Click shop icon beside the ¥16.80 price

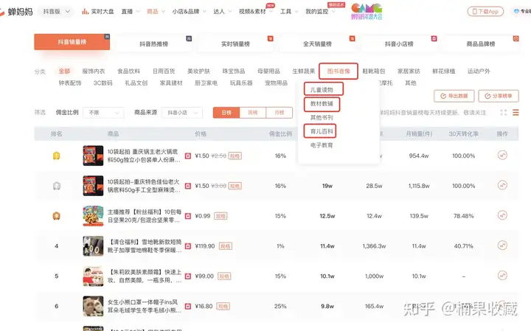tap(188, 306)
